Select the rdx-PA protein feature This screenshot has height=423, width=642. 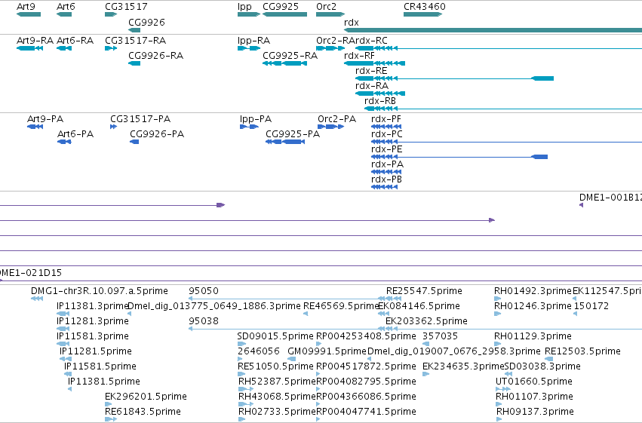click(x=386, y=172)
